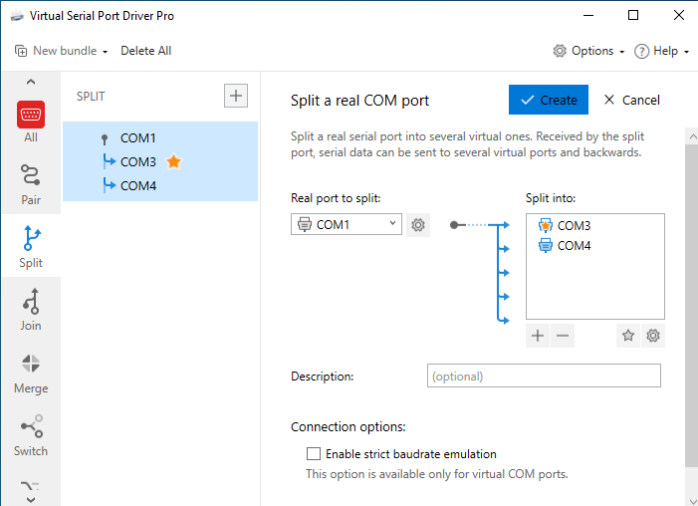Remove port from Split into list
Screen dimensions: 698x506
pyautogui.click(x=563, y=336)
